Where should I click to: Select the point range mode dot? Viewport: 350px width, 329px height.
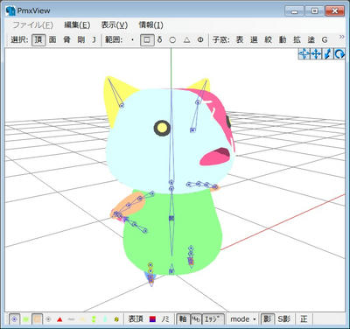[133, 39]
